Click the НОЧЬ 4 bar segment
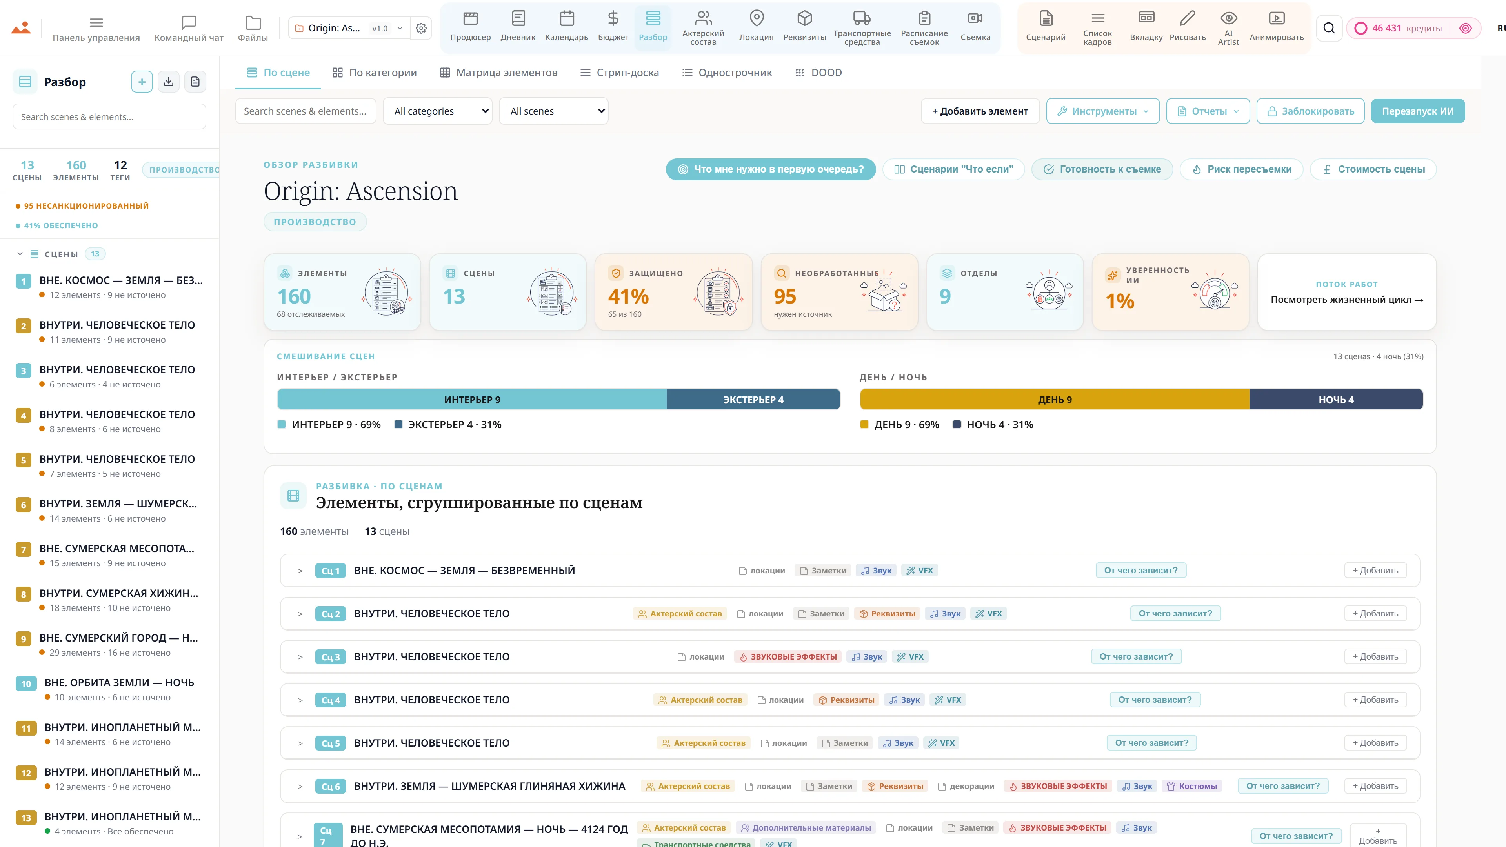Screen dimensions: 1506x847 click(1335, 400)
